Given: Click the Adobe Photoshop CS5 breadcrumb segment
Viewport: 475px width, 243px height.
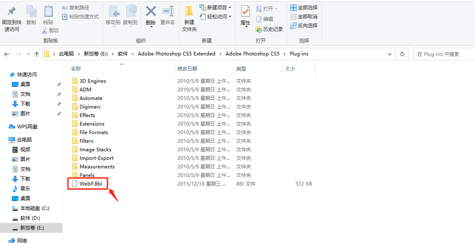Looking at the screenshot, I should [252, 54].
